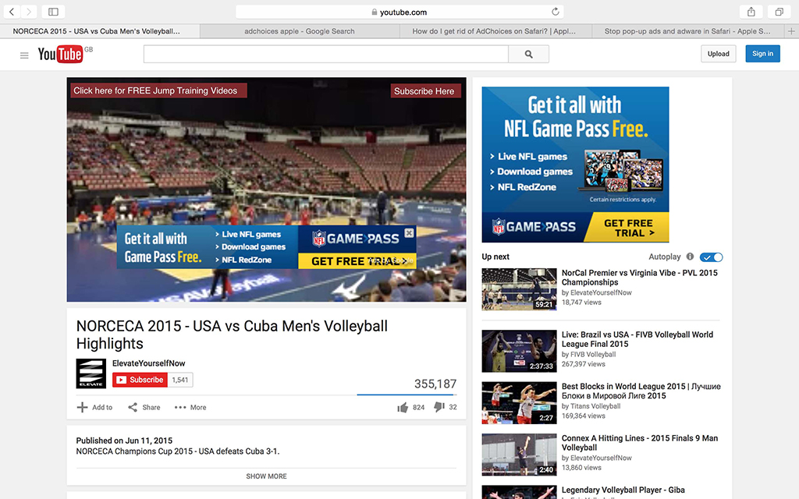Open the YouTube guide hamburger menu

[24, 55]
